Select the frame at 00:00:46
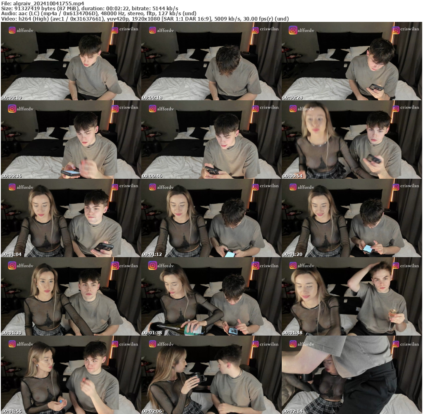The width and height of the screenshot is (423, 414). [211, 140]
